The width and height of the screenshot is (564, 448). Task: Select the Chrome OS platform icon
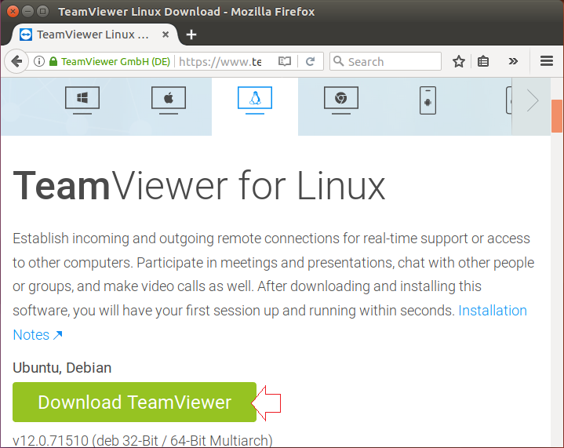click(x=341, y=100)
